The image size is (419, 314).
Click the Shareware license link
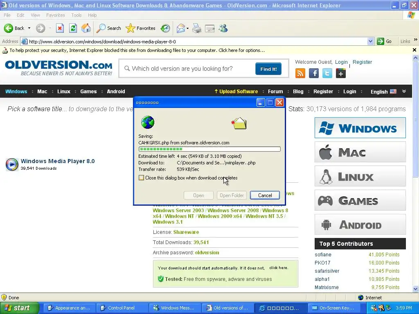[x=186, y=232]
